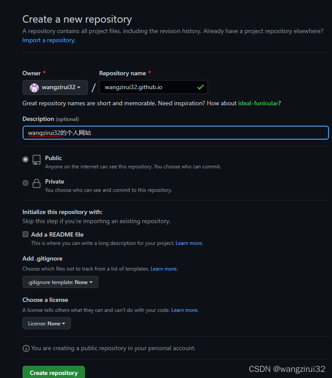Click the Import a repository link
The image size is (332, 378).
click(49, 40)
